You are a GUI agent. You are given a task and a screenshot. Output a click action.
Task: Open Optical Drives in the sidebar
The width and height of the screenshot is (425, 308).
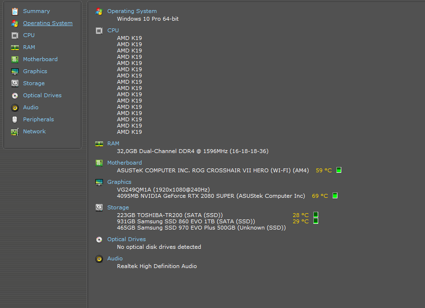pos(42,95)
